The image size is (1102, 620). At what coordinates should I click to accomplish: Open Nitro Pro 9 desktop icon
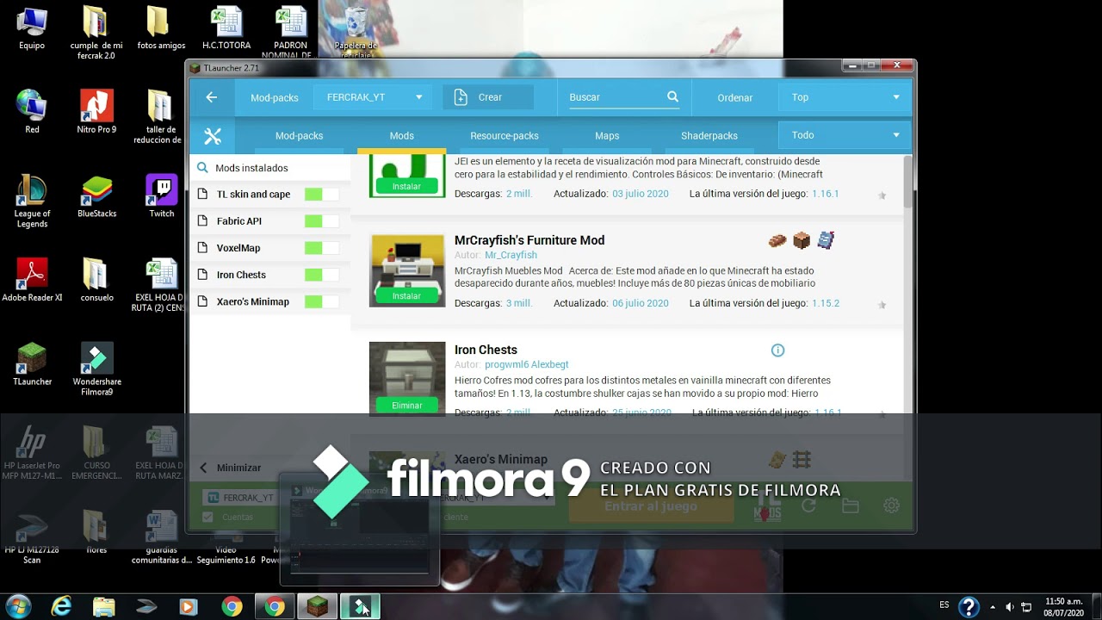coord(96,112)
